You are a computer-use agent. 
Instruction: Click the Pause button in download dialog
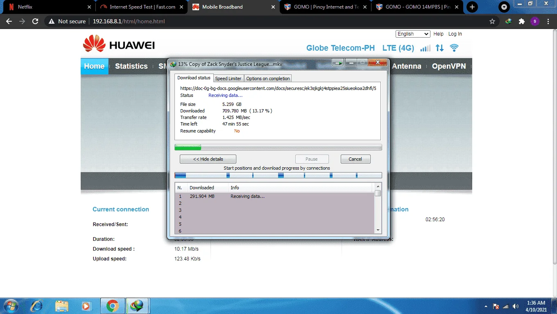click(312, 159)
